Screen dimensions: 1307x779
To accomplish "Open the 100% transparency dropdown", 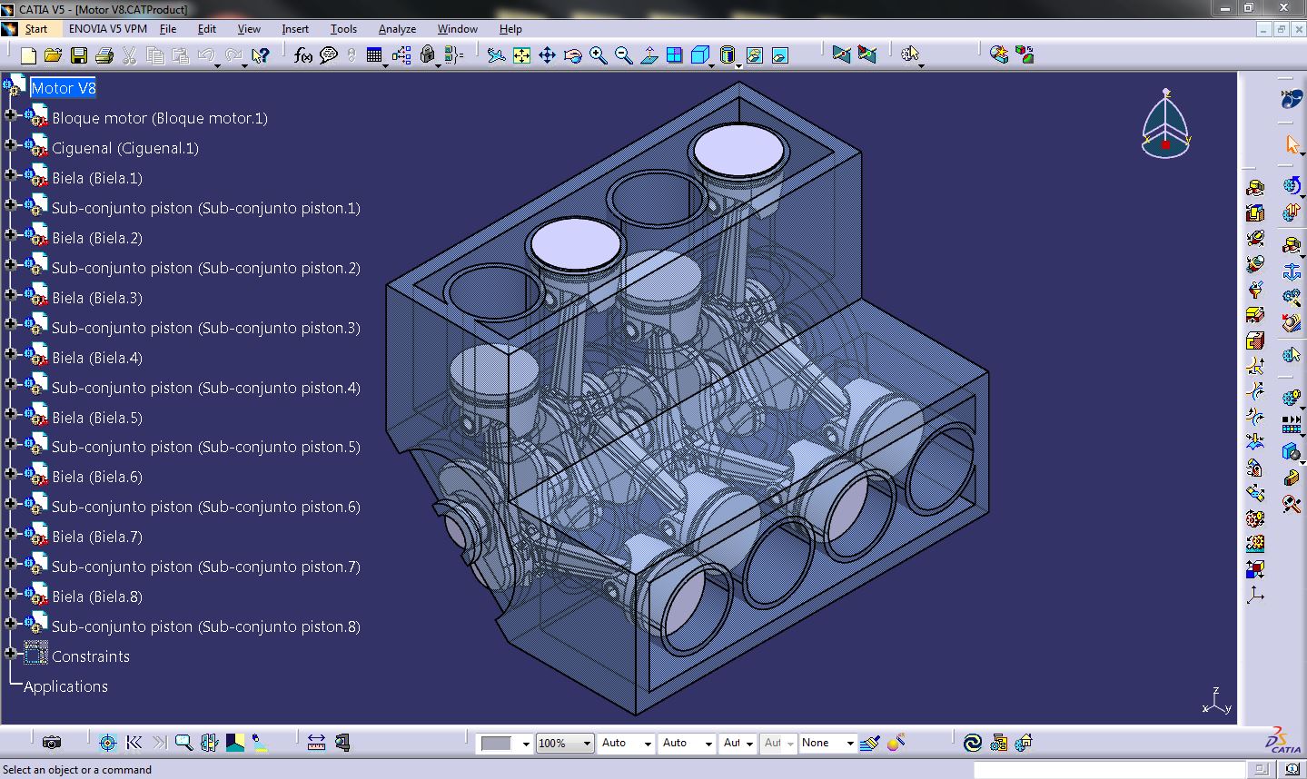I will [x=587, y=744].
